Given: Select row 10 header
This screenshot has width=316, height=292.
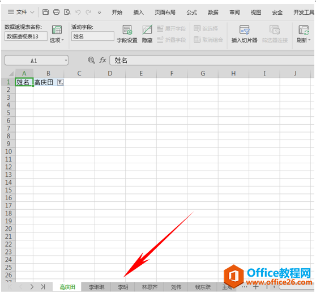Looking at the screenshot, I should 8,151.
